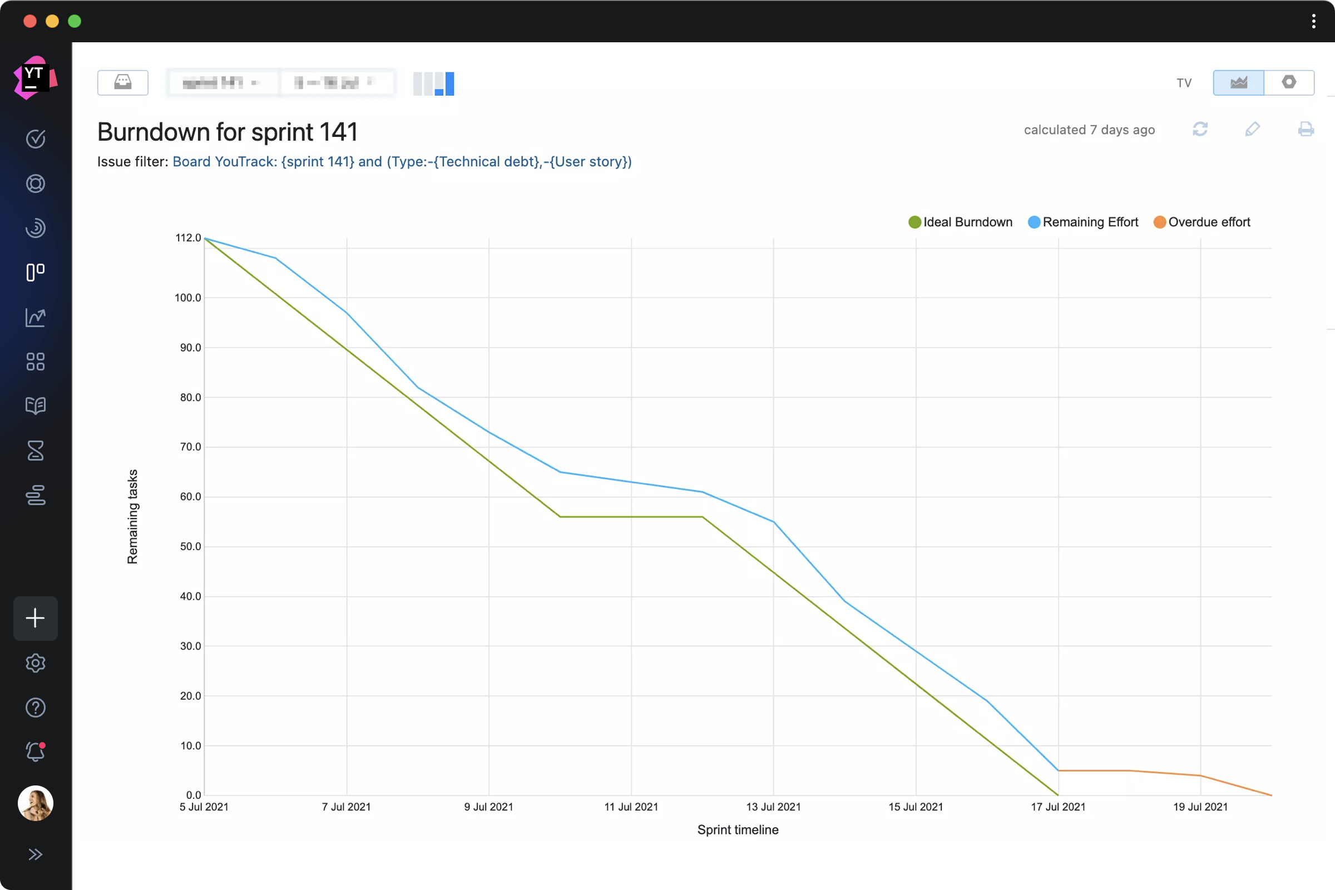Select the Issue filter hyperlink text

pos(401,161)
